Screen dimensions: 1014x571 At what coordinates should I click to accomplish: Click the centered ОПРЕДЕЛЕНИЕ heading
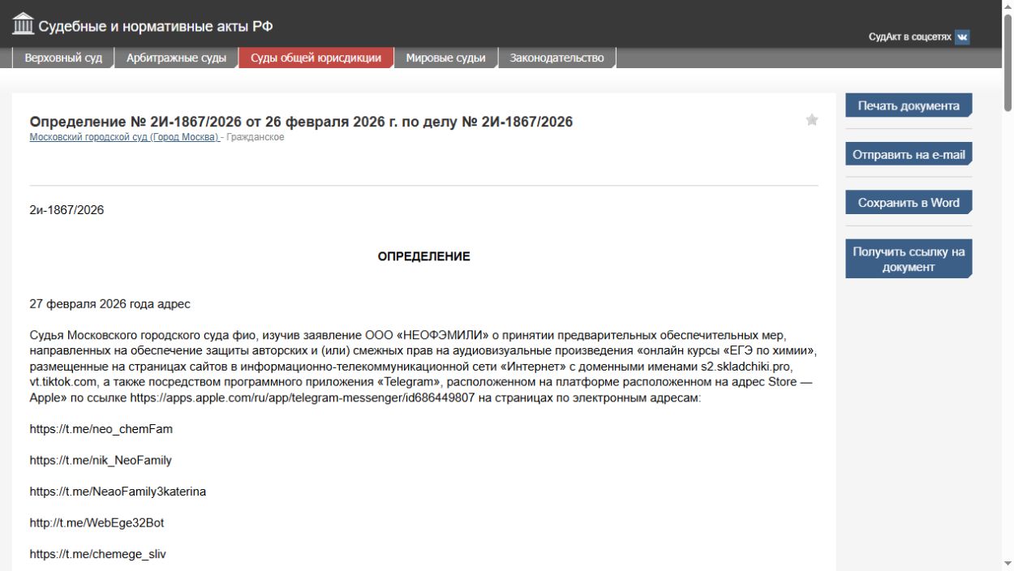423,256
